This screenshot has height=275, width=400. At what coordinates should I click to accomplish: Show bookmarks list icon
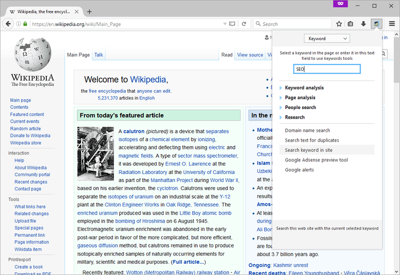click(x=350, y=24)
